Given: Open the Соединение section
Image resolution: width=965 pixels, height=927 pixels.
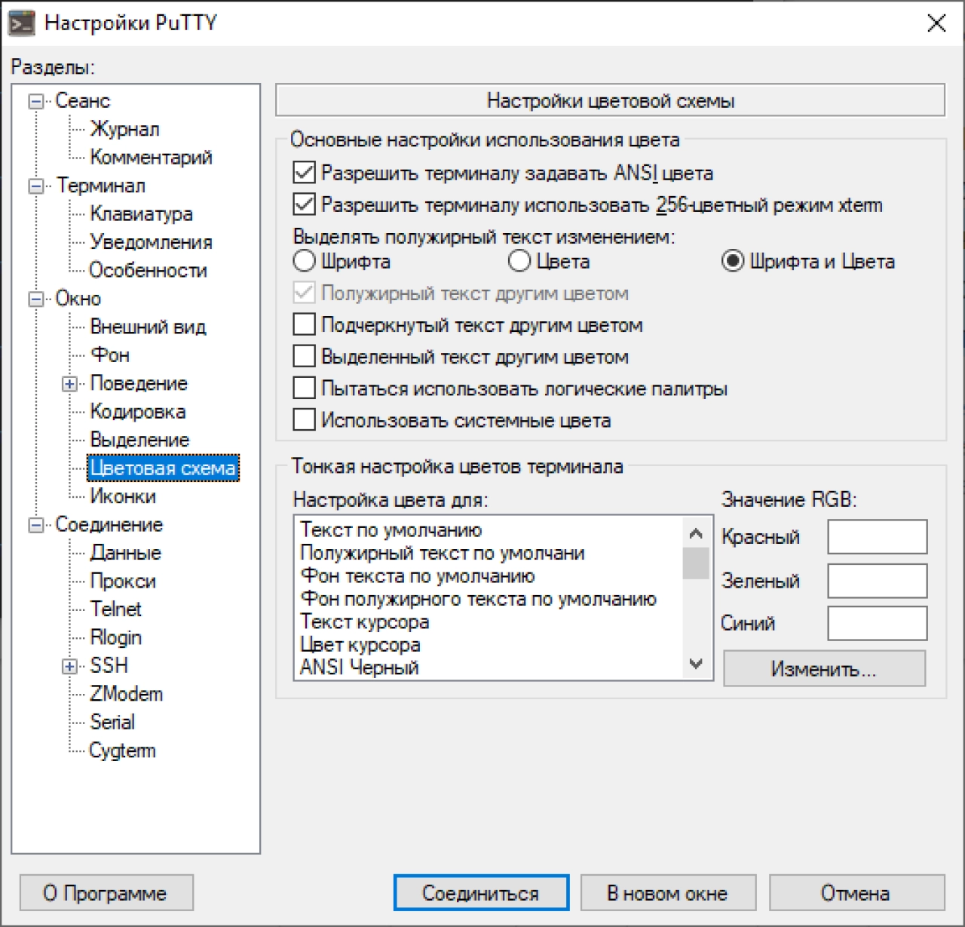Looking at the screenshot, I should tap(109, 524).
